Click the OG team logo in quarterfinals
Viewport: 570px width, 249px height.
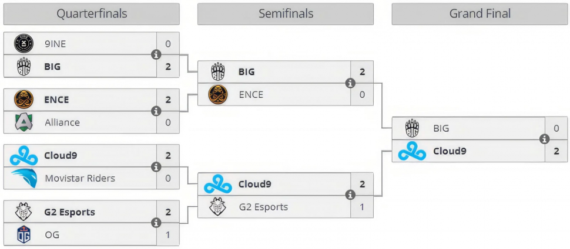24,234
